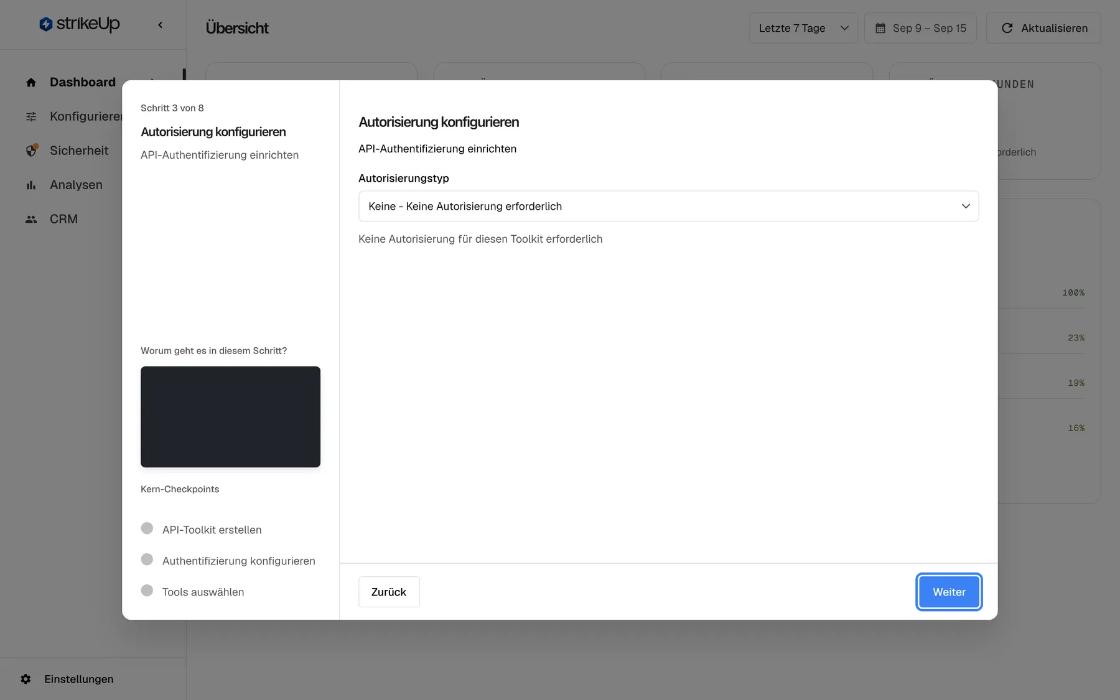Click the strikeUp logo icon

point(45,24)
